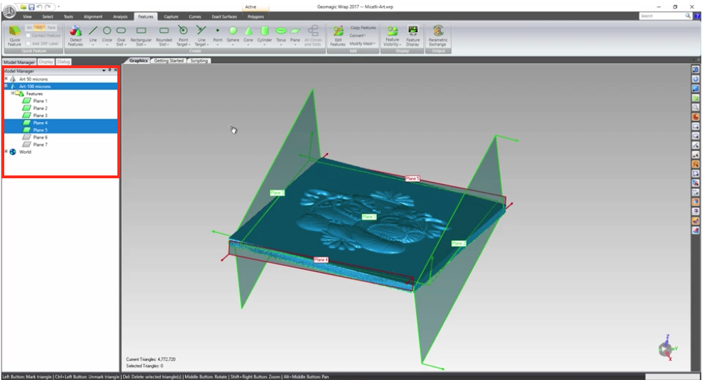The image size is (702, 380).
Task: Open the Analysis ribbon tab
Action: click(120, 16)
